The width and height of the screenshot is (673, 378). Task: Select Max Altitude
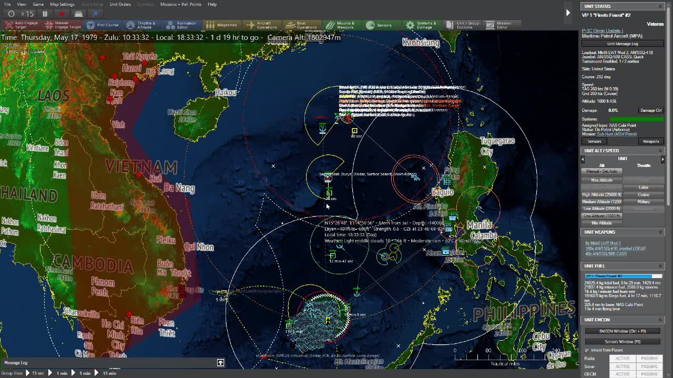pyautogui.click(x=602, y=180)
